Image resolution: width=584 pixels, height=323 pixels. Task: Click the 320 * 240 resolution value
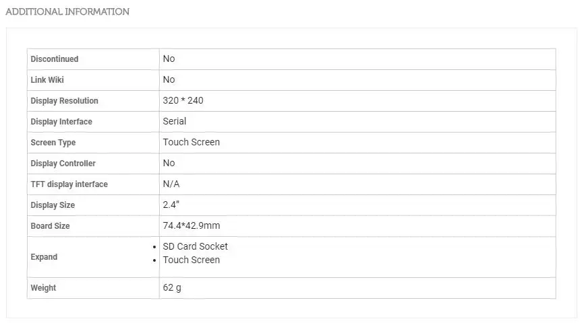tap(183, 100)
